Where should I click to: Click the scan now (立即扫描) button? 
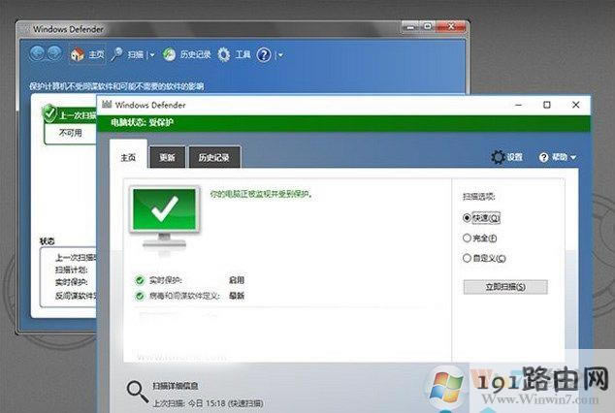click(504, 287)
